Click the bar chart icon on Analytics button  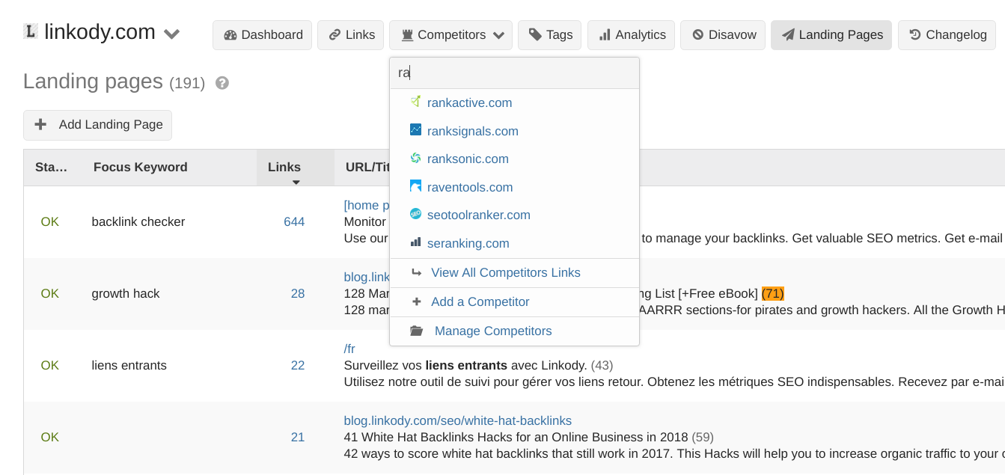(604, 35)
